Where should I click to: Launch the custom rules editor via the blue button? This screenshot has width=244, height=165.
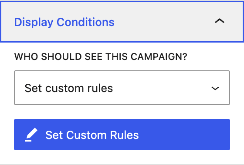tap(122, 135)
